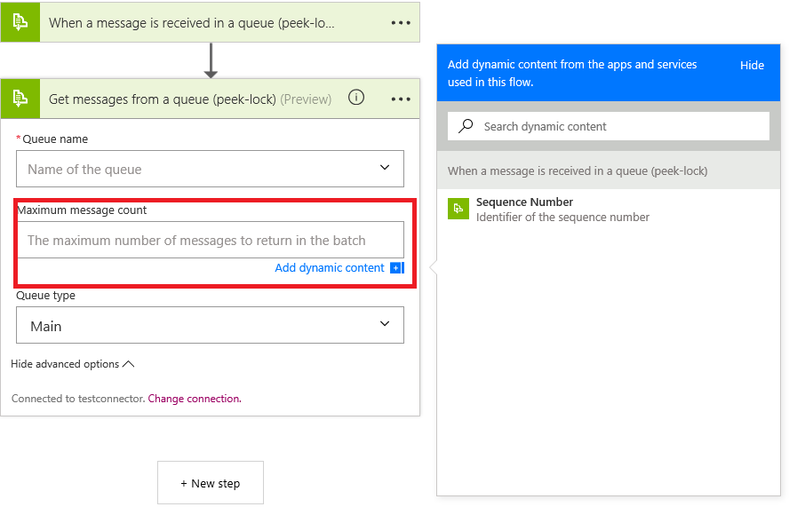This screenshot has height=507, width=789.
Task: Click the trigger step's Service Bus icon
Action: point(20,22)
